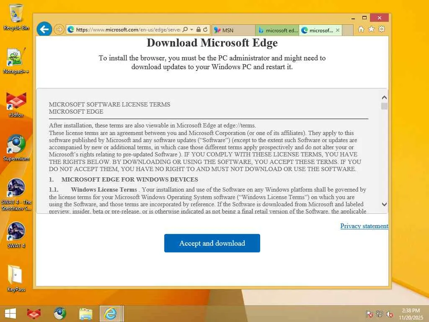Screen dimensions: 429x322
Task: Open the Home page icon
Action: (361, 29)
